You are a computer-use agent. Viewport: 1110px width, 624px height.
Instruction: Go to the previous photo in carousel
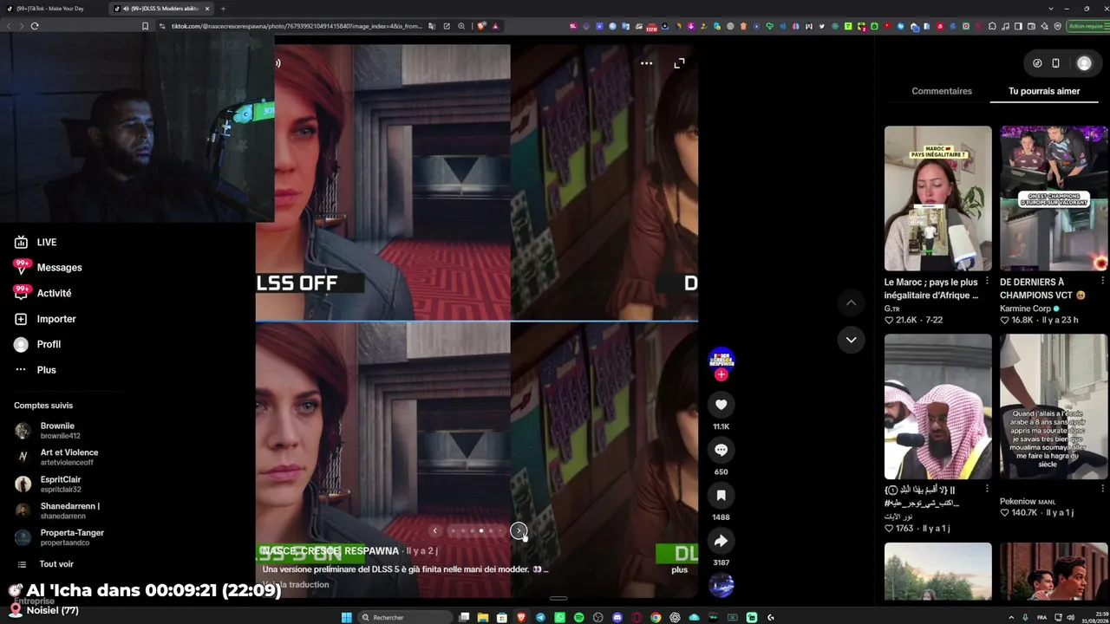(435, 530)
